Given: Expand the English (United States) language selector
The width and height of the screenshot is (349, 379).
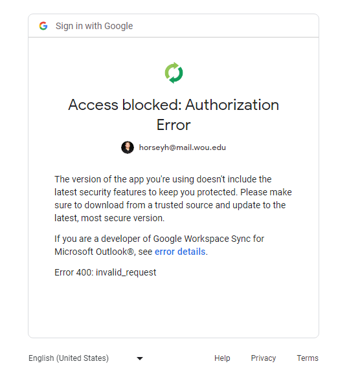Looking at the screenshot, I should tap(85, 358).
